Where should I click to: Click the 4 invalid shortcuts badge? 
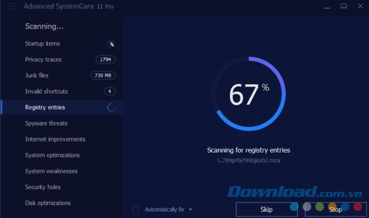pos(109,91)
